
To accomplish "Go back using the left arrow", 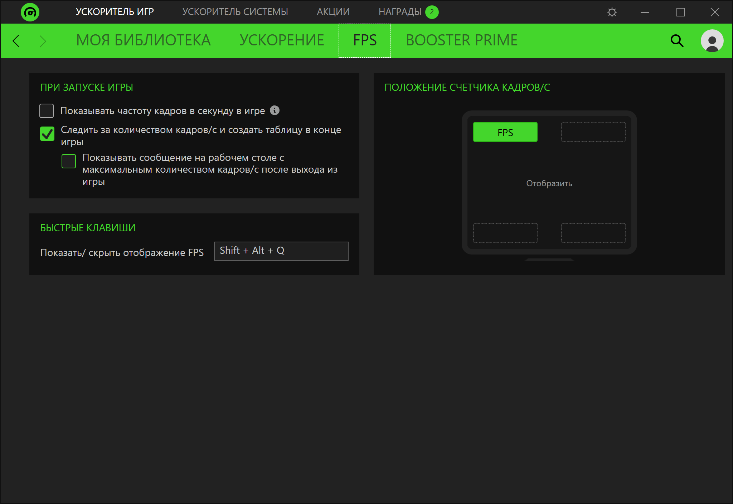I will point(16,41).
